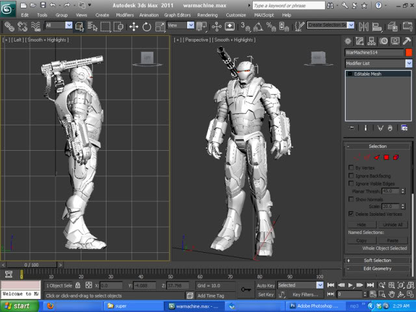Open the Utilities hammer panel tab
This screenshot has width=416, height=312.
click(x=408, y=40)
